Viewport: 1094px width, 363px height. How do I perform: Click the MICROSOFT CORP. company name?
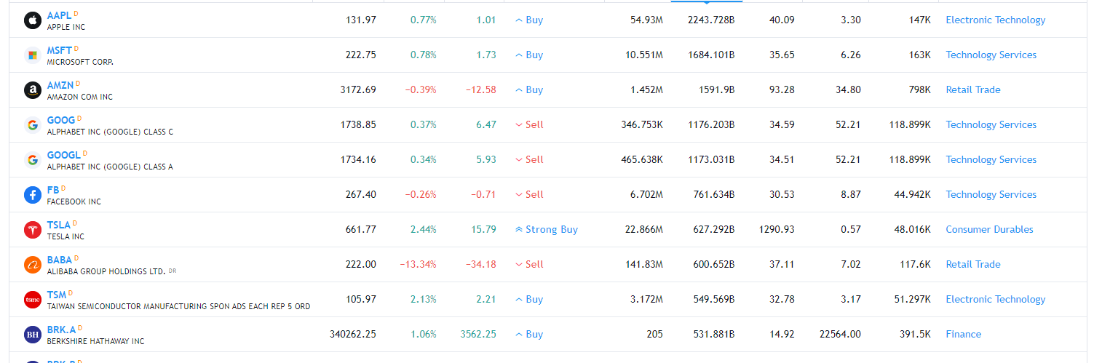pyautogui.click(x=80, y=63)
